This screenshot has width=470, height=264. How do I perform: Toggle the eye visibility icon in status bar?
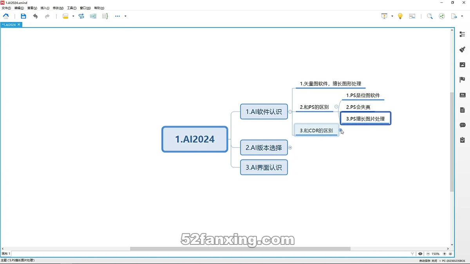click(x=420, y=254)
